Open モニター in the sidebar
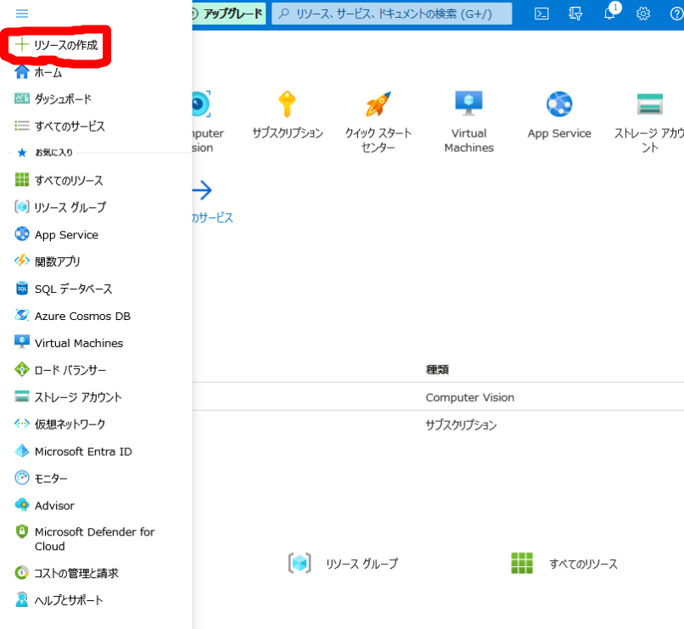Viewport: 684px width, 629px height. click(x=41, y=479)
